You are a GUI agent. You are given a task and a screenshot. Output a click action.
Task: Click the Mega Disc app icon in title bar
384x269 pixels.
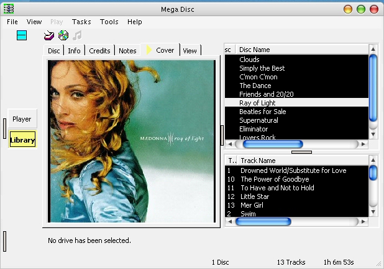click(x=9, y=9)
